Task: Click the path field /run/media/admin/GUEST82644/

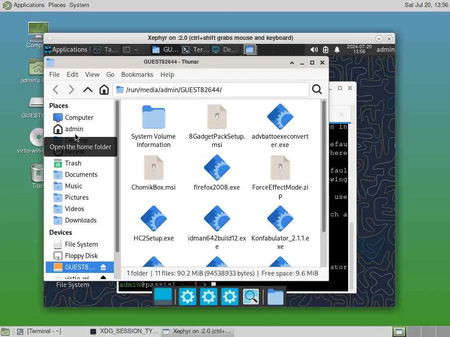Action: pos(211,90)
